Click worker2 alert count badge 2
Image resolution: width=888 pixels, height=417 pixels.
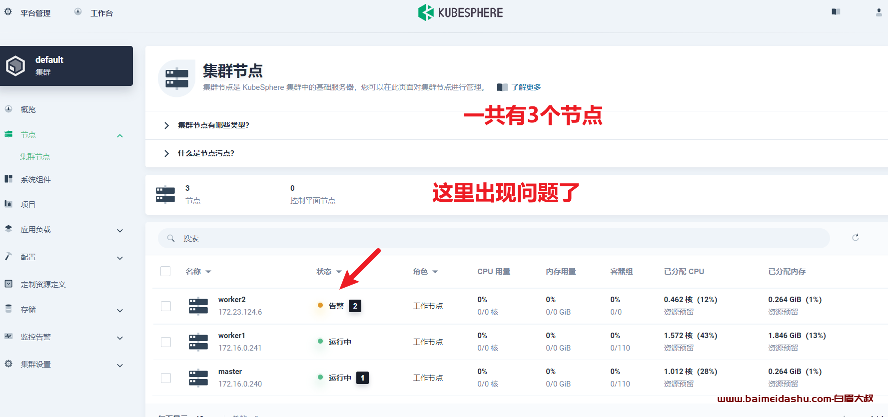pos(355,306)
